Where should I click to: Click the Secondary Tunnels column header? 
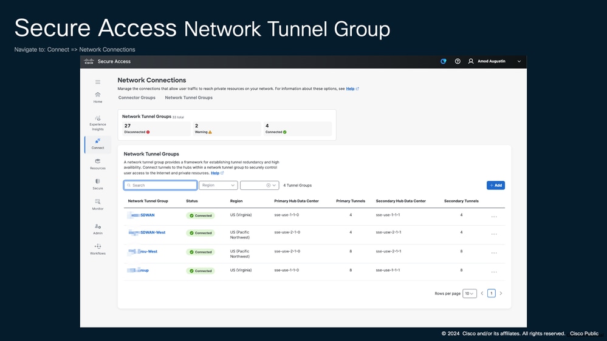(x=461, y=201)
